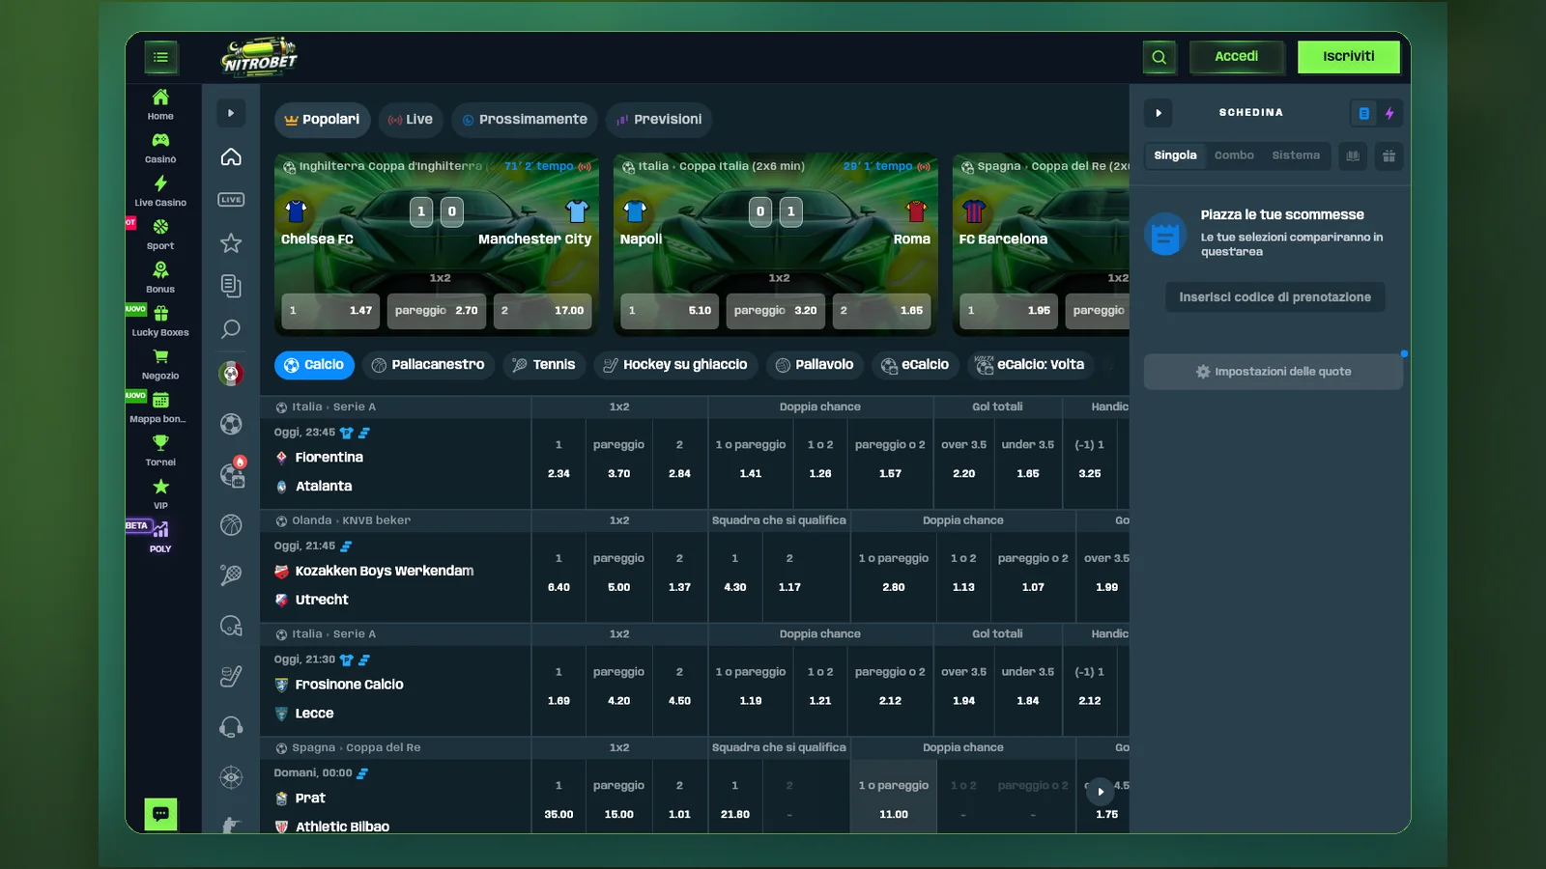Viewport: 1546px width, 869px height.
Task: Toggle the blue betslip icon in Schedina header
Action: click(1363, 113)
